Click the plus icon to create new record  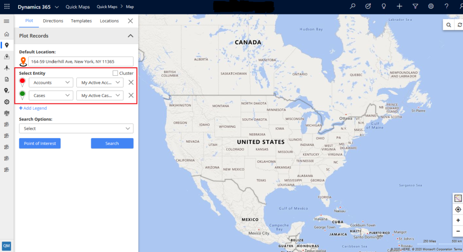point(399,7)
